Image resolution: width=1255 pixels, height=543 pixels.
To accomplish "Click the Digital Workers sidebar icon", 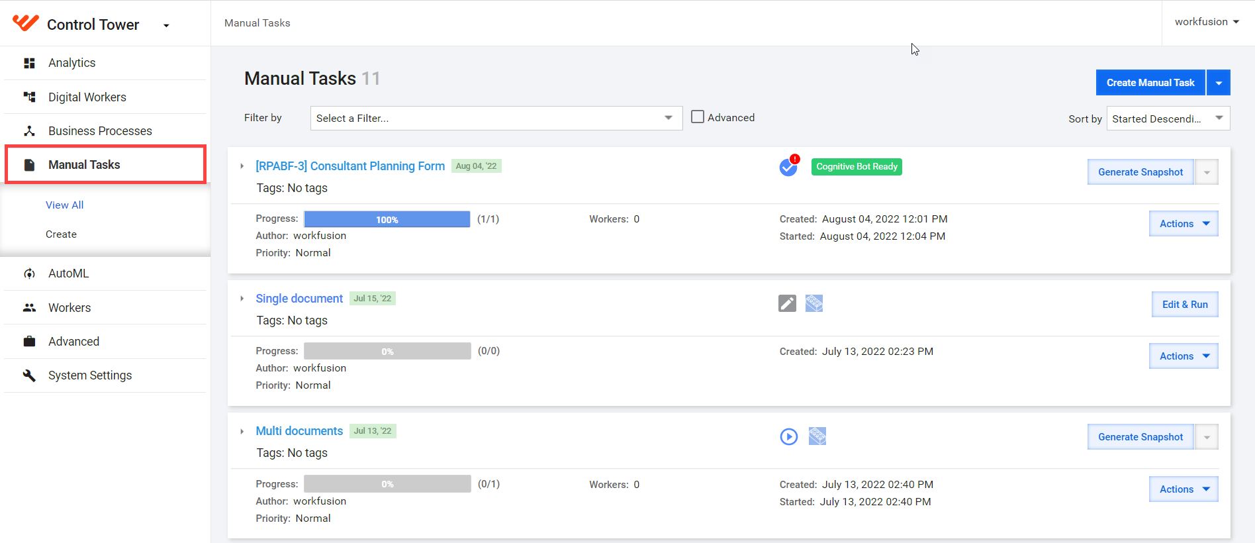I will [x=29, y=97].
